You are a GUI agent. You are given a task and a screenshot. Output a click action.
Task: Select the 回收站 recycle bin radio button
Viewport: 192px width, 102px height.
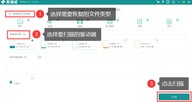coord(32,78)
